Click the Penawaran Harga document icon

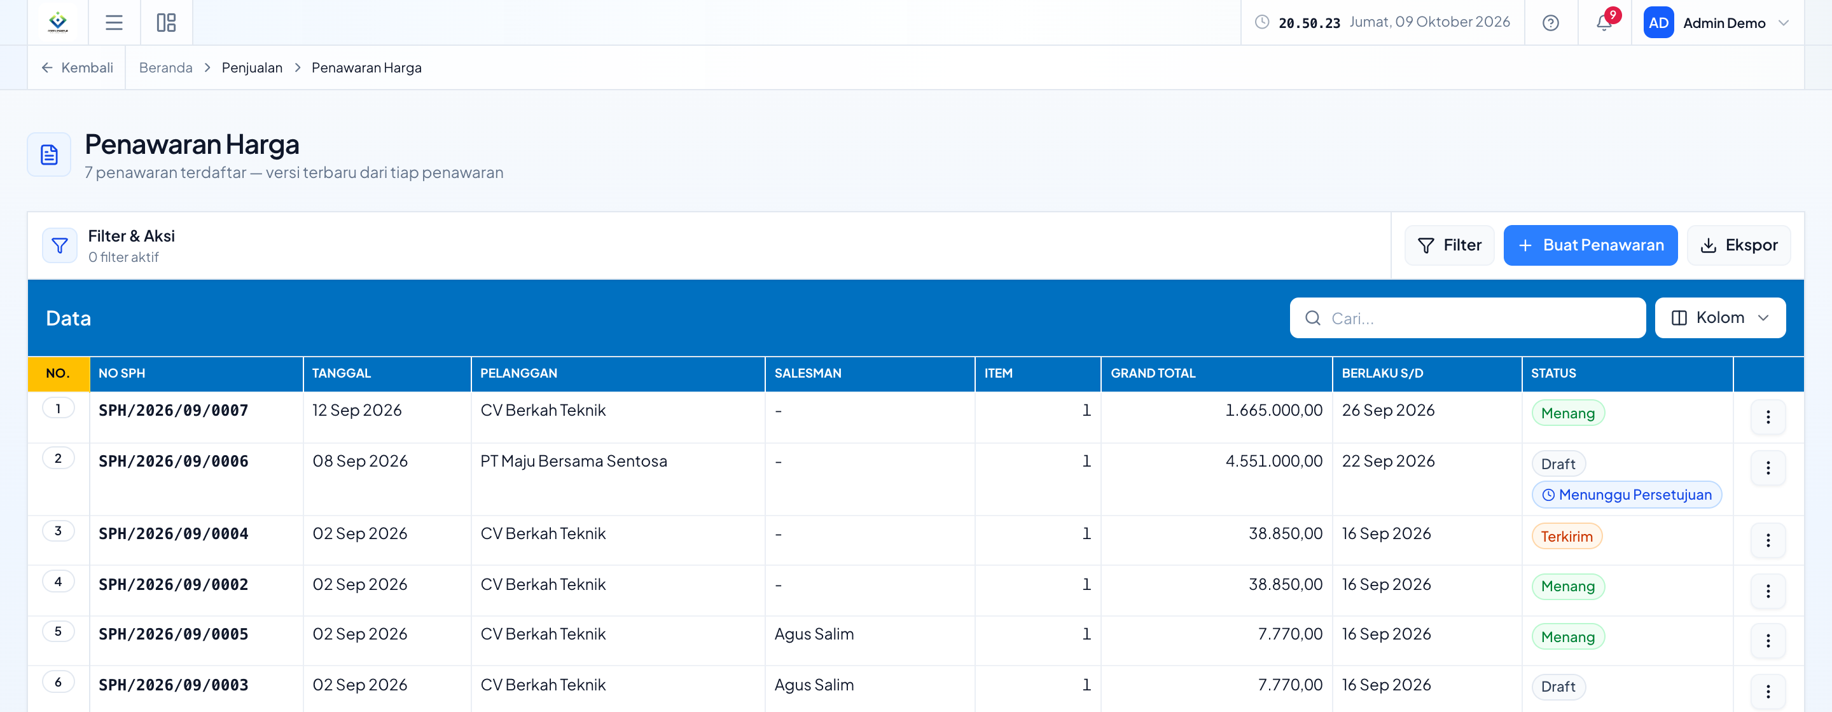click(x=49, y=154)
